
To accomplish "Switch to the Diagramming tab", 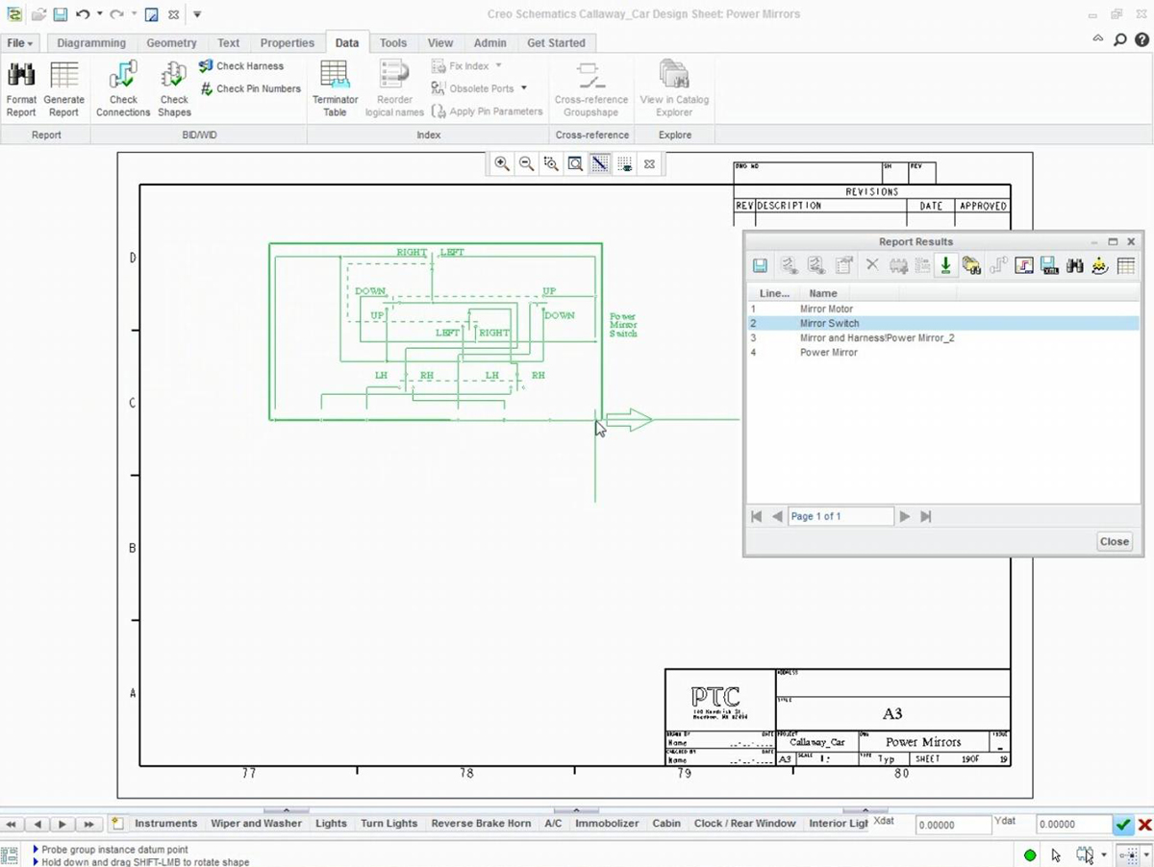I will click(90, 42).
